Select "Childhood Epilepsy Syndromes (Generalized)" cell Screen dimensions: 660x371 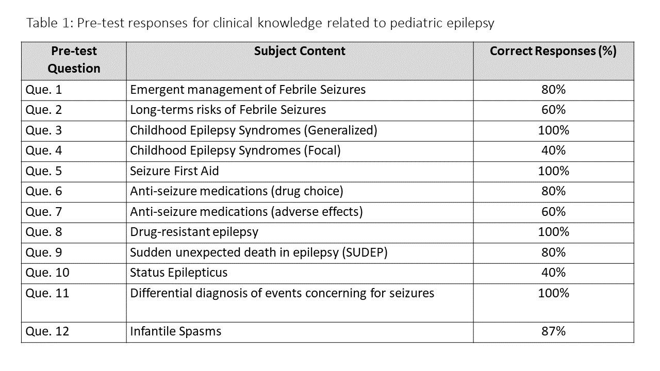(254, 130)
